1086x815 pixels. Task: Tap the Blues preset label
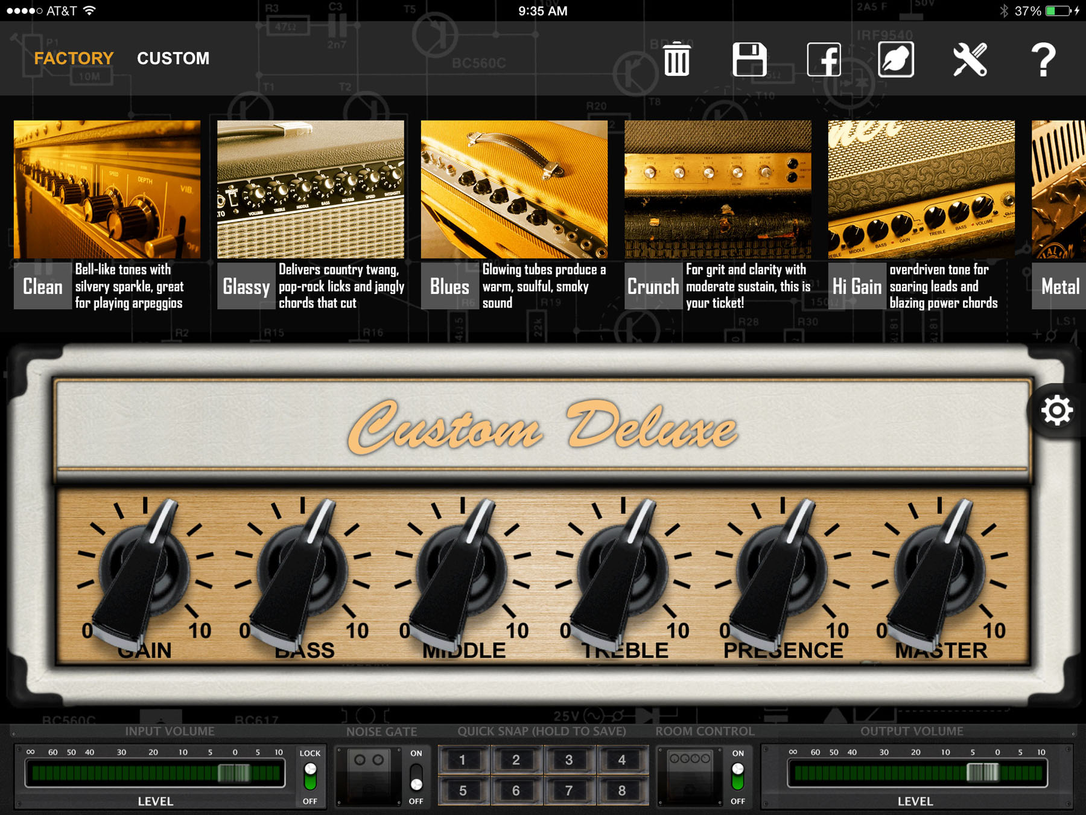(449, 286)
